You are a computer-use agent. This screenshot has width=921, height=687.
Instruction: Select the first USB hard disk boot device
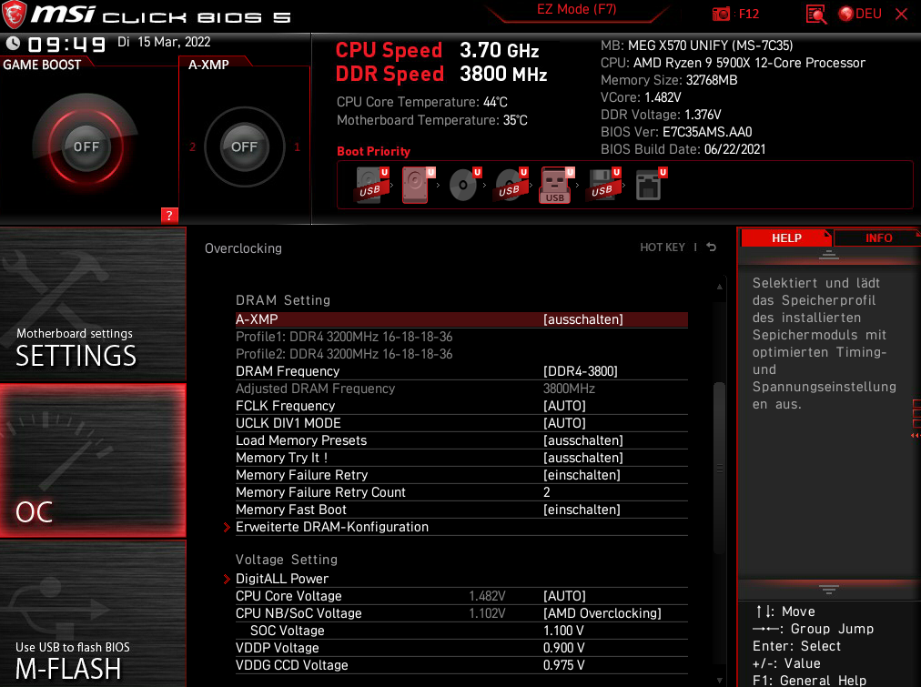tap(372, 185)
